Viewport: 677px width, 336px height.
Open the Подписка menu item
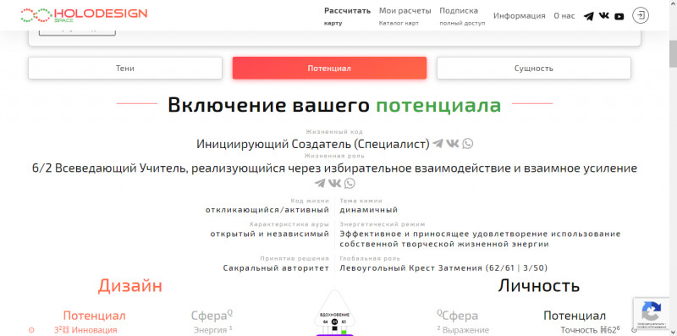point(462,16)
